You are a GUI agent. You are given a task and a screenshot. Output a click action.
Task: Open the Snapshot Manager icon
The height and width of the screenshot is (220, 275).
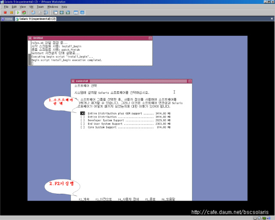coord(46,12)
